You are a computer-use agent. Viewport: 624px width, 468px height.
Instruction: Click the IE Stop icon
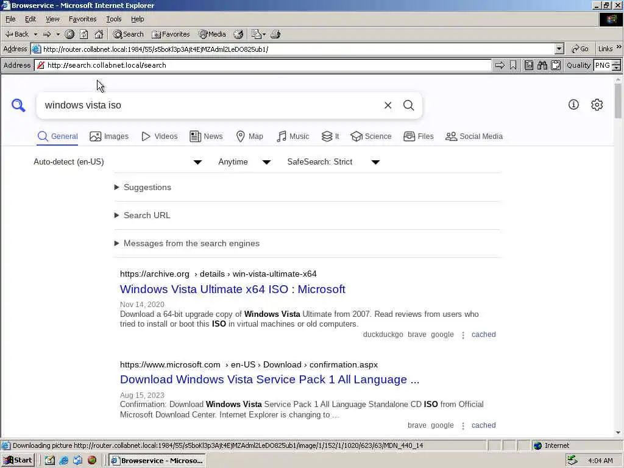[x=69, y=34]
